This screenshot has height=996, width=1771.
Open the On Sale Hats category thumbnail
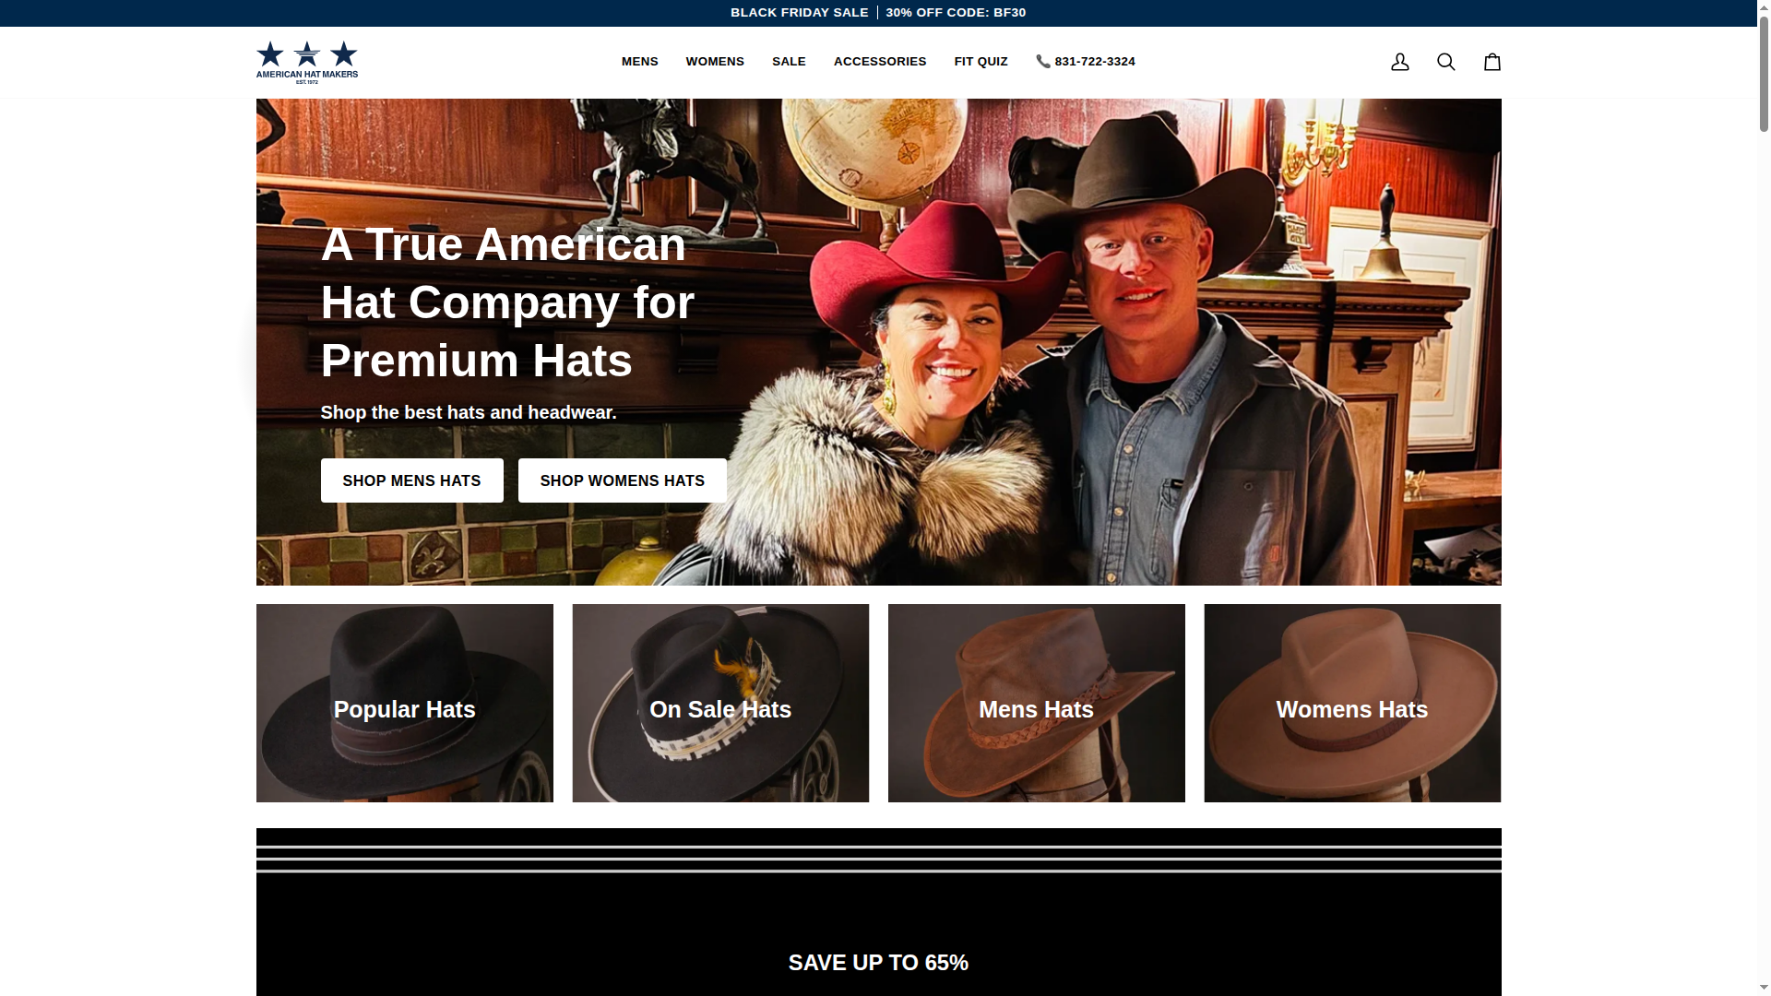(x=720, y=703)
